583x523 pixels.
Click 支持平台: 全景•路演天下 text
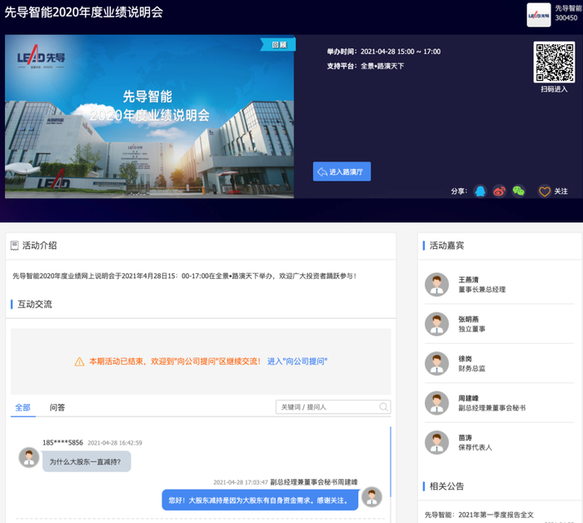(x=365, y=66)
